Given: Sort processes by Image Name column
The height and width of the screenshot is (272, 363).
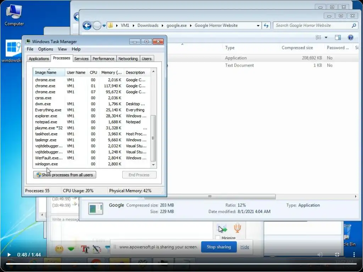Looking at the screenshot, I should (49, 72).
